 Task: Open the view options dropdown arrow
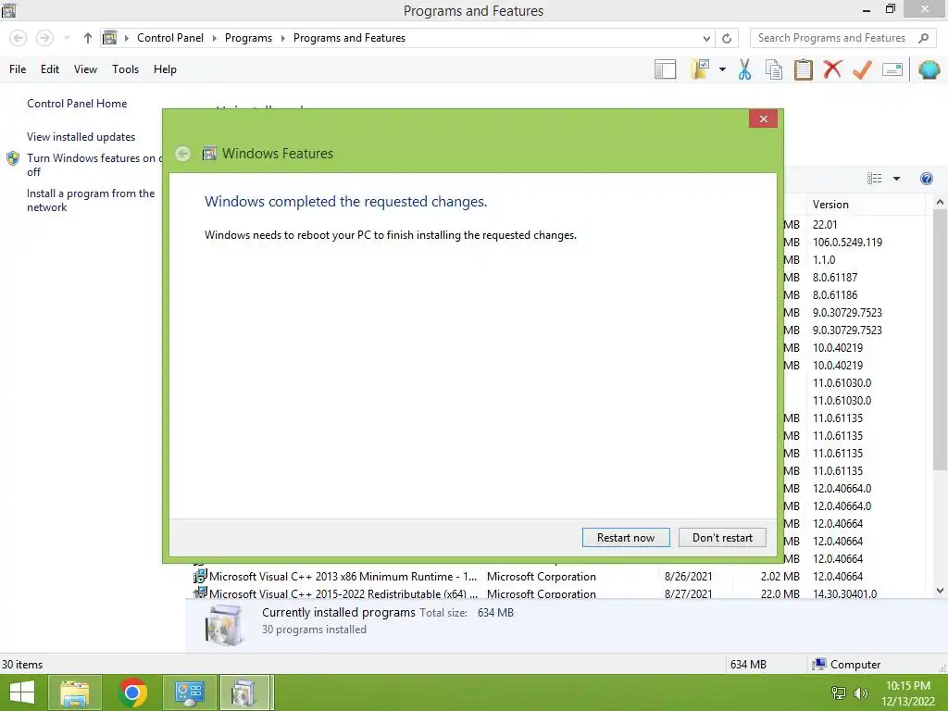point(896,179)
